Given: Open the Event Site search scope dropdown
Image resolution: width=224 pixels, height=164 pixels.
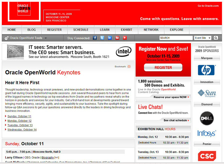Looking at the screenshot, I should tap(203, 38).
